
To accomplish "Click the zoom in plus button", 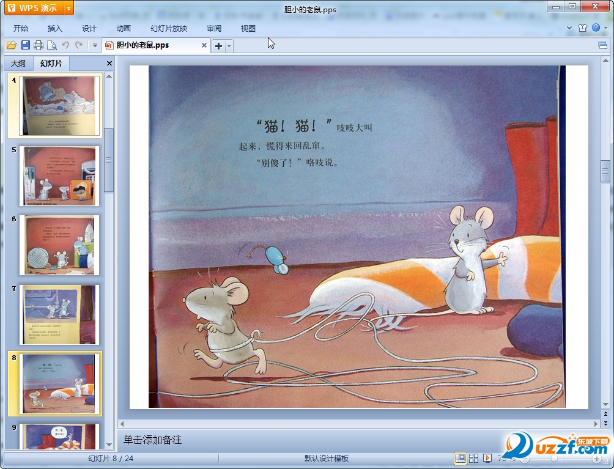I will 597,459.
